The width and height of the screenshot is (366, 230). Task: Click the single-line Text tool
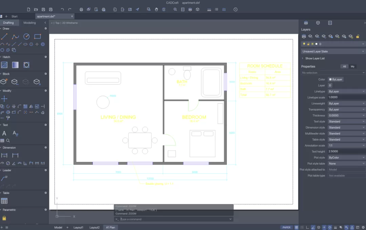click(x=4, y=133)
